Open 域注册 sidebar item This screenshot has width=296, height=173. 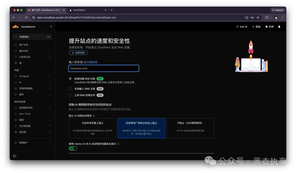[x=32, y=132]
